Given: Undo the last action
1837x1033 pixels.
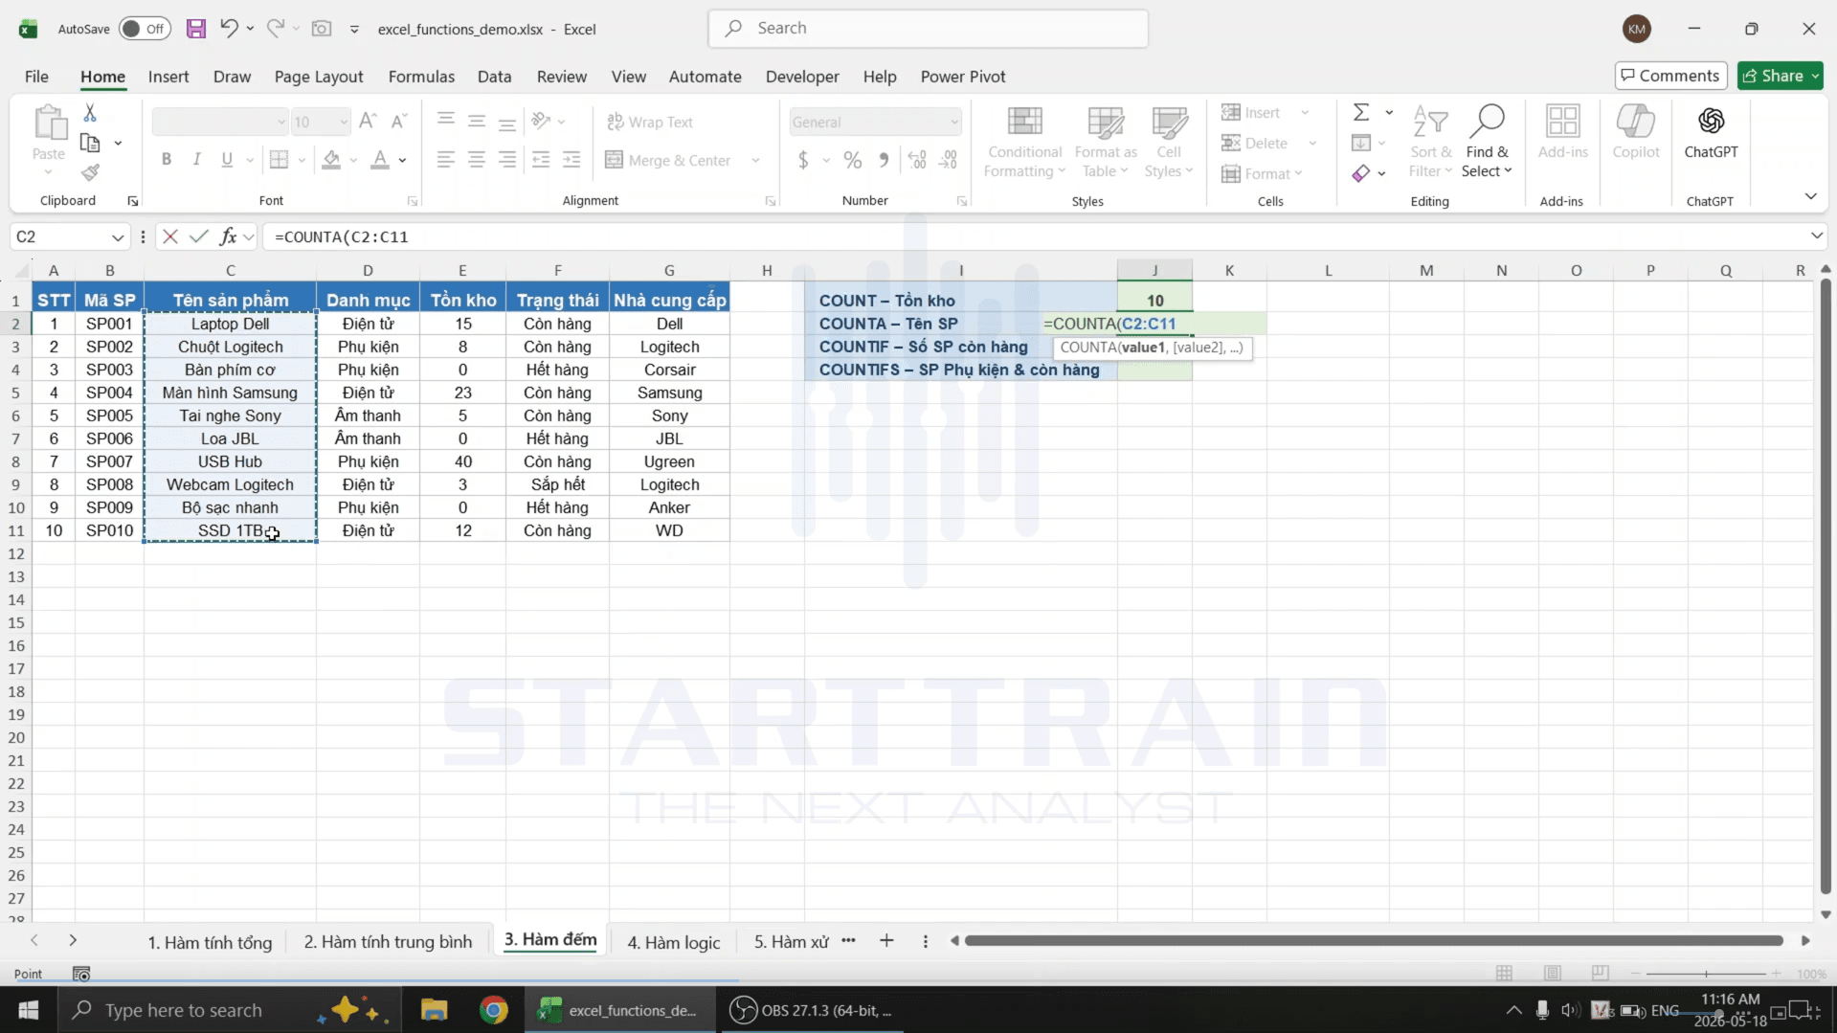Looking at the screenshot, I should click(228, 29).
